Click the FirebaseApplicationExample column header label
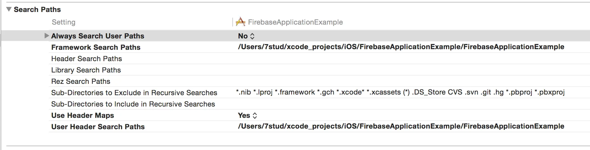This screenshot has height=150, width=590. (x=295, y=22)
